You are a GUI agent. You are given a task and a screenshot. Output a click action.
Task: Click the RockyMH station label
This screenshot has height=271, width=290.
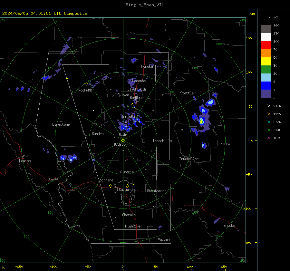(x=85, y=90)
